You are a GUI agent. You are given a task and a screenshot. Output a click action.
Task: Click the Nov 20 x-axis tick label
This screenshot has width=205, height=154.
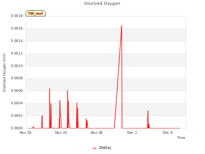(26, 133)
